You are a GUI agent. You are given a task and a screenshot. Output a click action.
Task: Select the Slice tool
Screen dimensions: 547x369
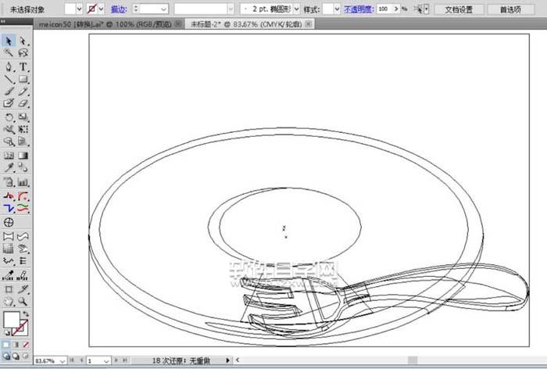pyautogui.click(x=23, y=289)
